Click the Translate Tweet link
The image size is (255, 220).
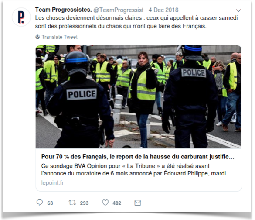click(x=60, y=37)
